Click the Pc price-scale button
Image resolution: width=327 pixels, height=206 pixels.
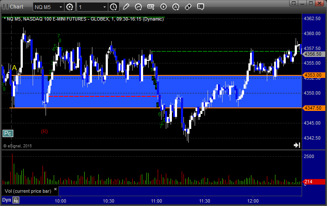8,133
